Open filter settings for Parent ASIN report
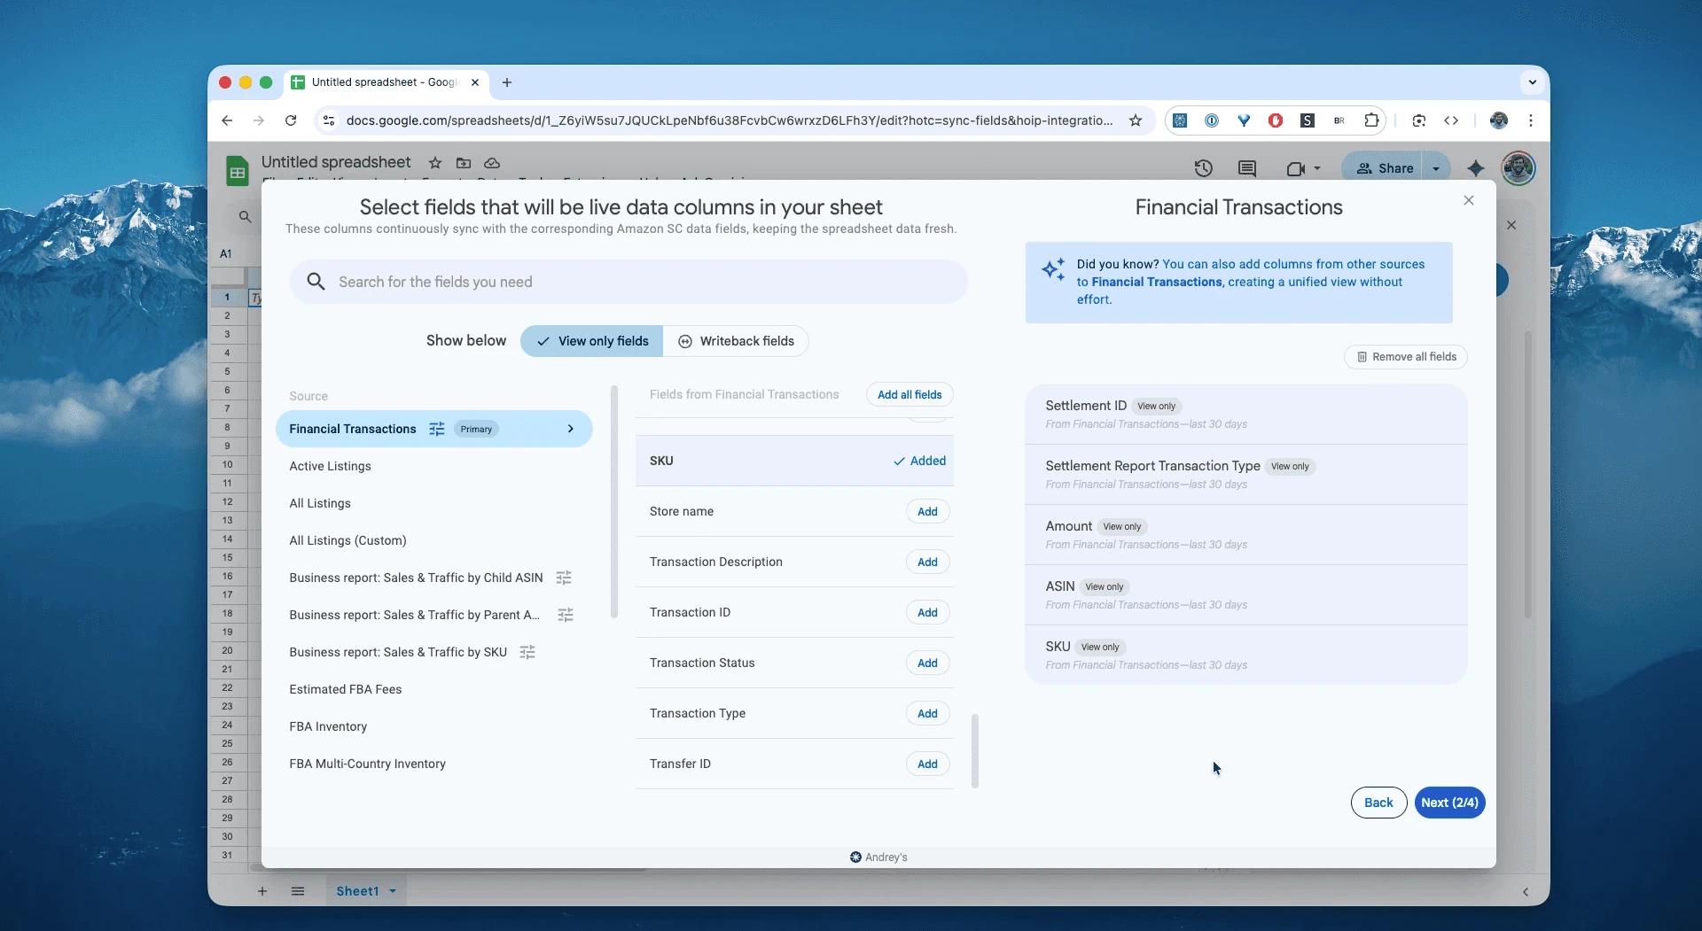This screenshot has height=931, width=1702. tap(566, 615)
